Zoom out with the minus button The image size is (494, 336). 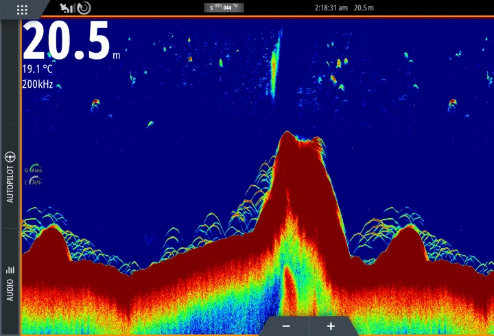(x=286, y=326)
